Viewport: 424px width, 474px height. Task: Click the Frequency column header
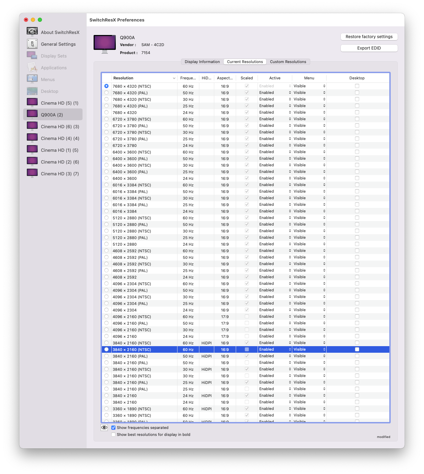click(188, 78)
